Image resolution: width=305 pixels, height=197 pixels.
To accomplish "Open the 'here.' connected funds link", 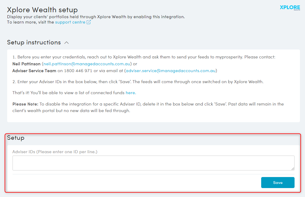I will pyautogui.click(x=131, y=93).
